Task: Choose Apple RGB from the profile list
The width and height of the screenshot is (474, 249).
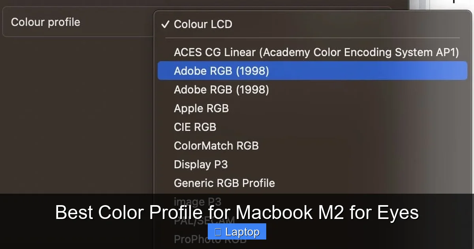Action: [201, 108]
